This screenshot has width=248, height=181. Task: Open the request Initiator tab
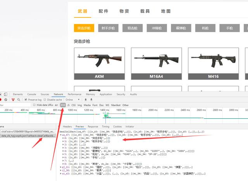coord(130,126)
